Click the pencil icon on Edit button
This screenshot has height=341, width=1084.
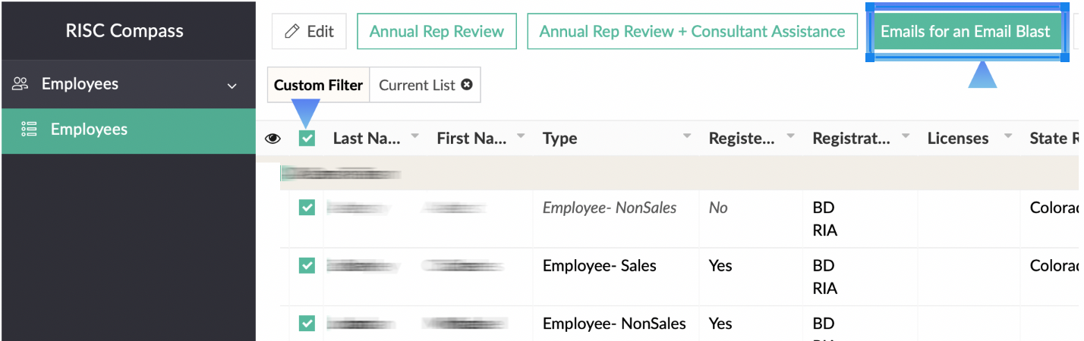point(291,32)
